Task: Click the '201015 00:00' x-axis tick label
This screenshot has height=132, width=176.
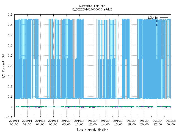Action: click(x=170, y=123)
